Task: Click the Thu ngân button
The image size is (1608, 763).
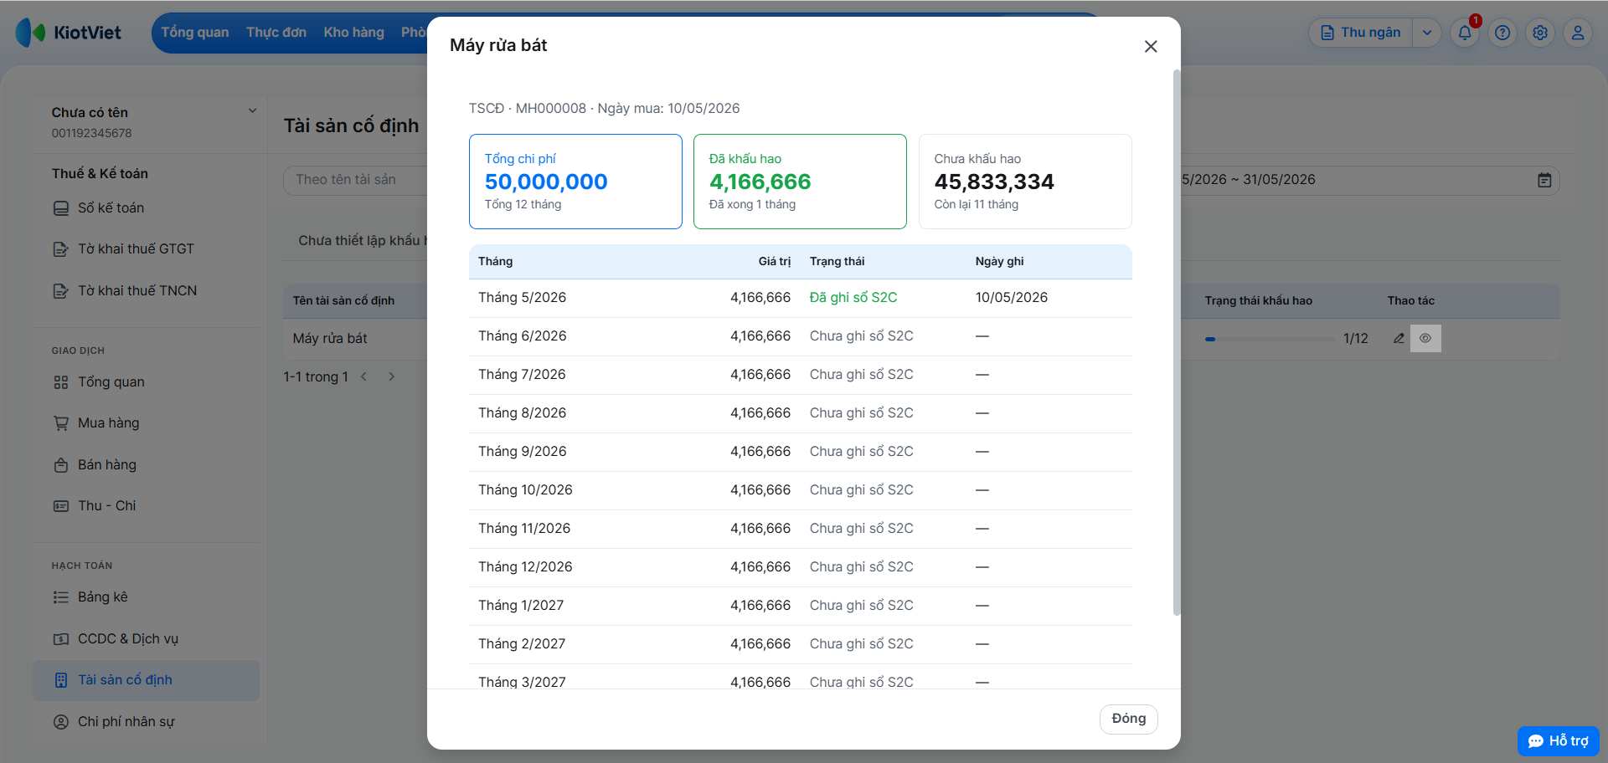Action: tap(1361, 33)
